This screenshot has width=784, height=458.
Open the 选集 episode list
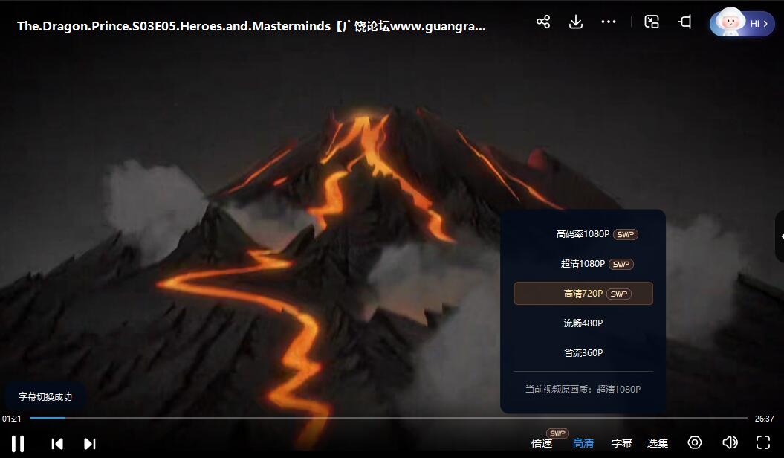(658, 443)
